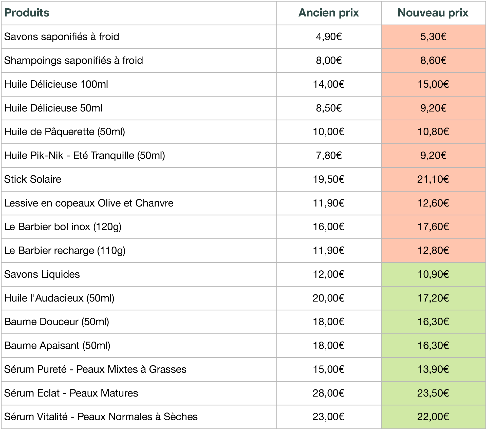The width and height of the screenshot is (487, 430).
Task: Click new price 9,20€ of Huile Pik-Nik
Action: (x=433, y=156)
